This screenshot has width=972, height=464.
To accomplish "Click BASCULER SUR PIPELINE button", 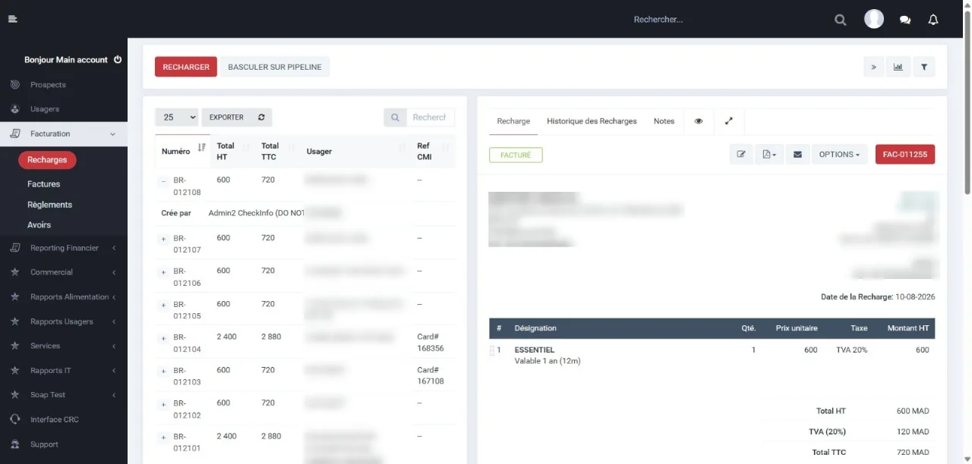I will (275, 67).
